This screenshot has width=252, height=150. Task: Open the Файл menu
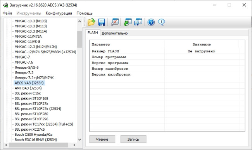click(7, 13)
